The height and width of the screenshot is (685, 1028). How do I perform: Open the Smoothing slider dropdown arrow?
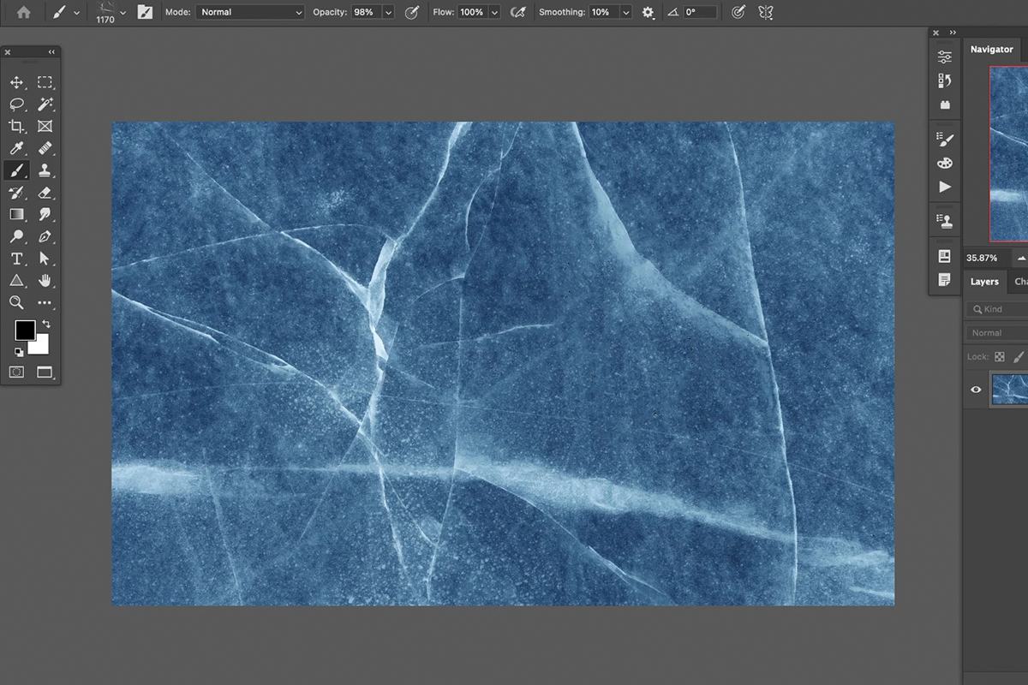tap(626, 13)
